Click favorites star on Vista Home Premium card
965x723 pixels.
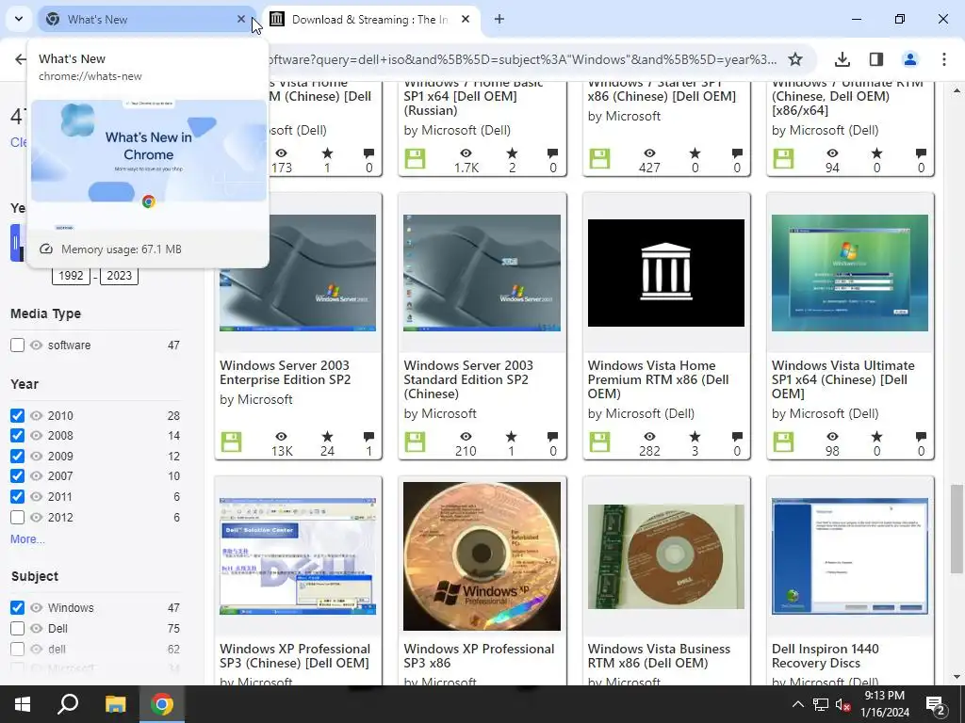point(695,437)
